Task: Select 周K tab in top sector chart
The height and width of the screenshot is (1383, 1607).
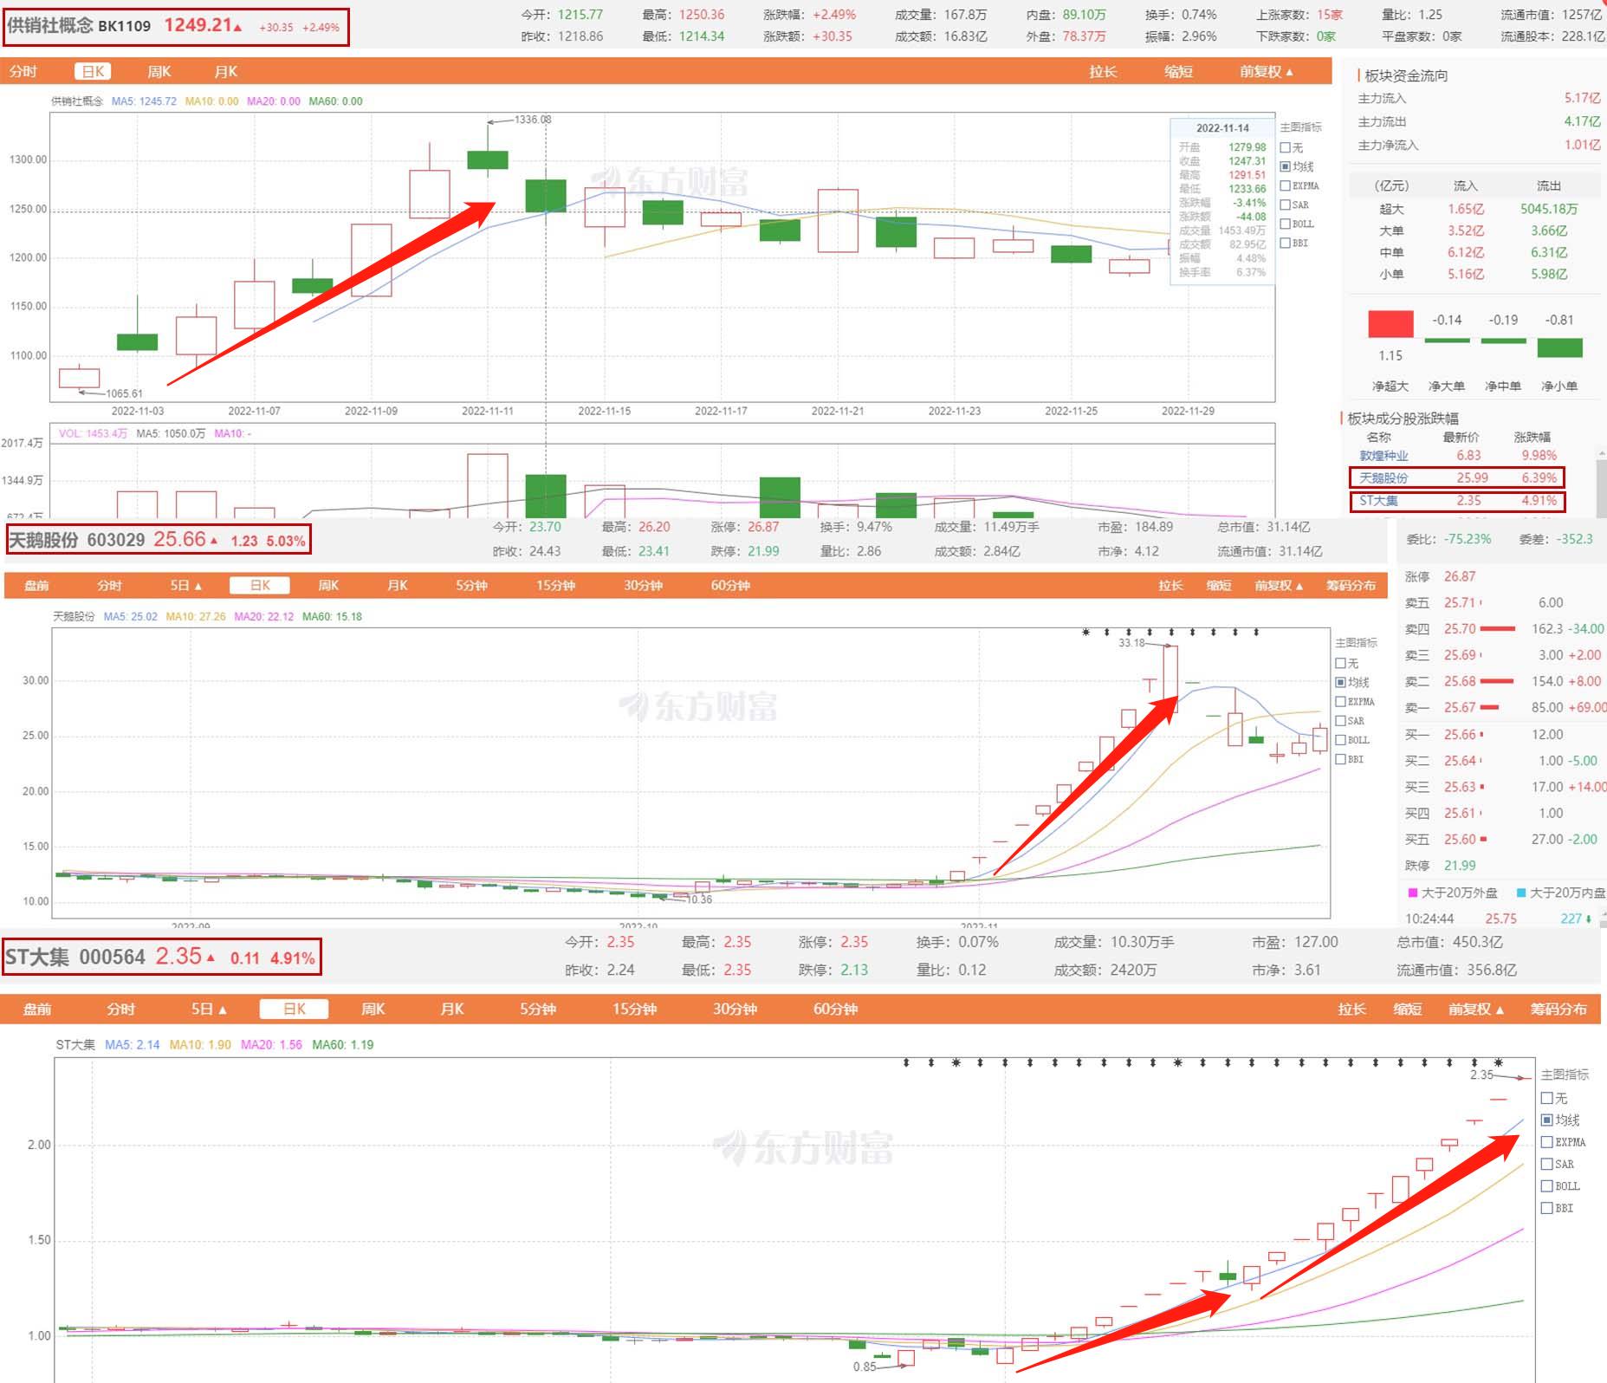Action: click(159, 72)
